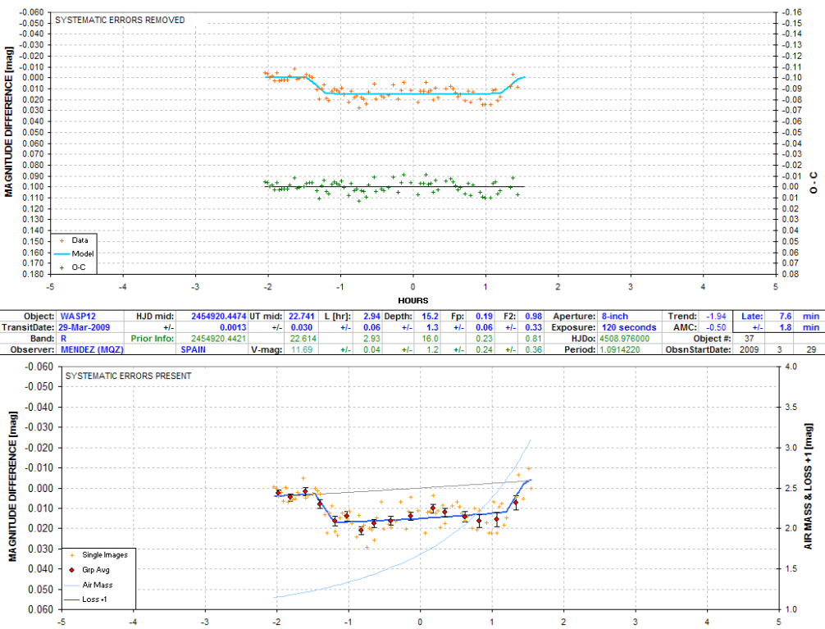Click the UT mid uncertainty '0.030'
The height and width of the screenshot is (629, 825).
(302, 327)
